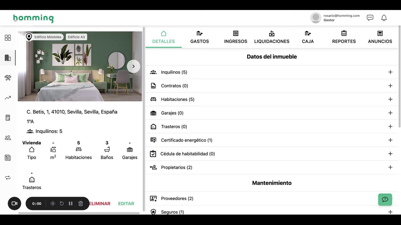This screenshot has width=401, height=225.
Task: Click the EDITAR button
Action: click(126, 203)
